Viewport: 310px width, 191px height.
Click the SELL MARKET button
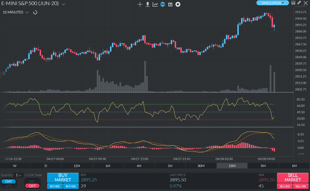pyautogui.click(x=292, y=178)
